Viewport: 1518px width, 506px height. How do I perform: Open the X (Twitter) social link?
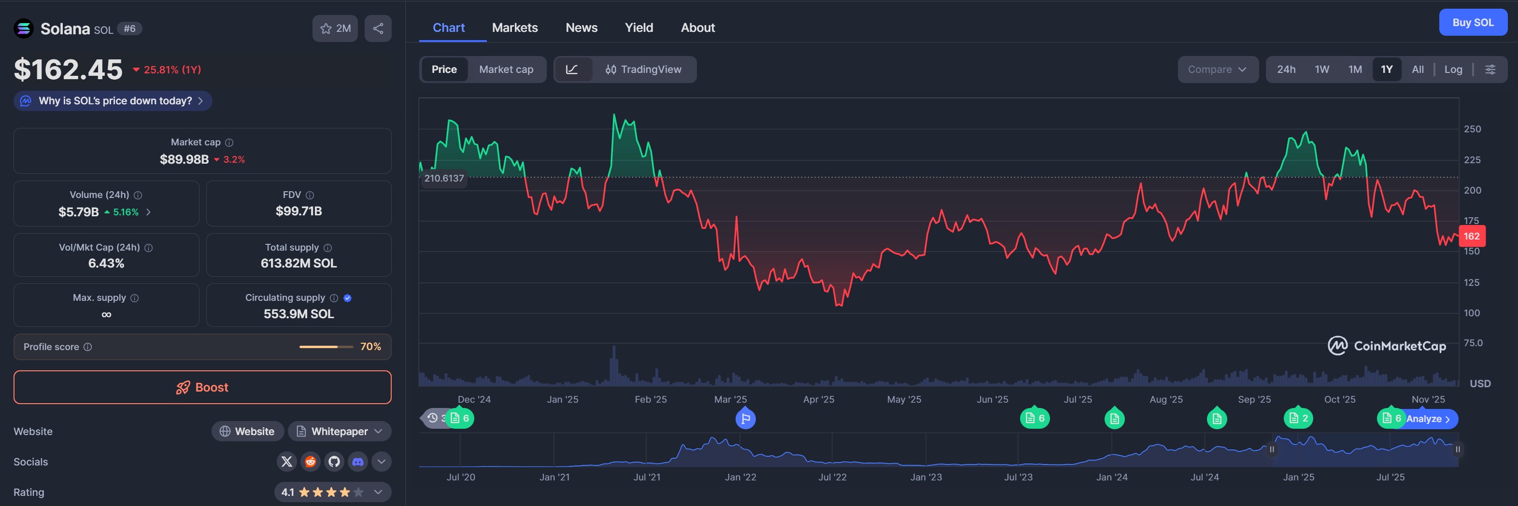pos(286,462)
